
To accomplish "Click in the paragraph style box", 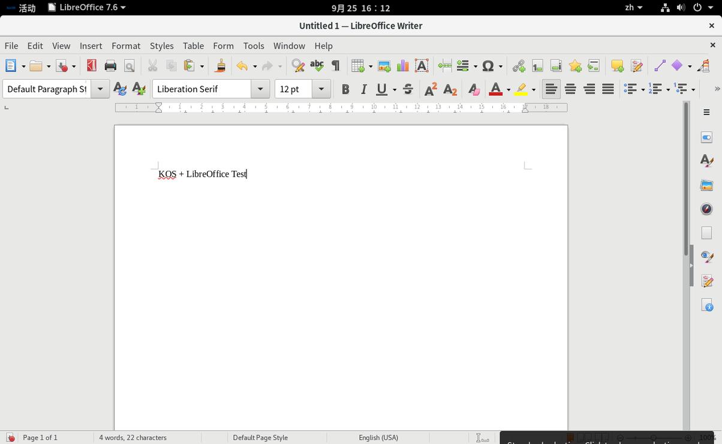I will click(45, 89).
